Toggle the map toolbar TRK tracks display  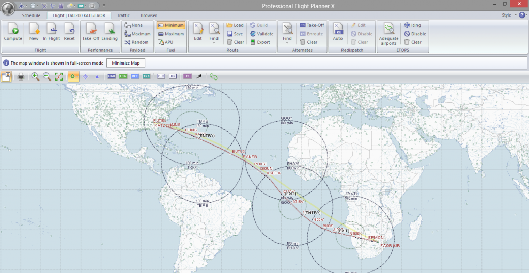[146, 76]
